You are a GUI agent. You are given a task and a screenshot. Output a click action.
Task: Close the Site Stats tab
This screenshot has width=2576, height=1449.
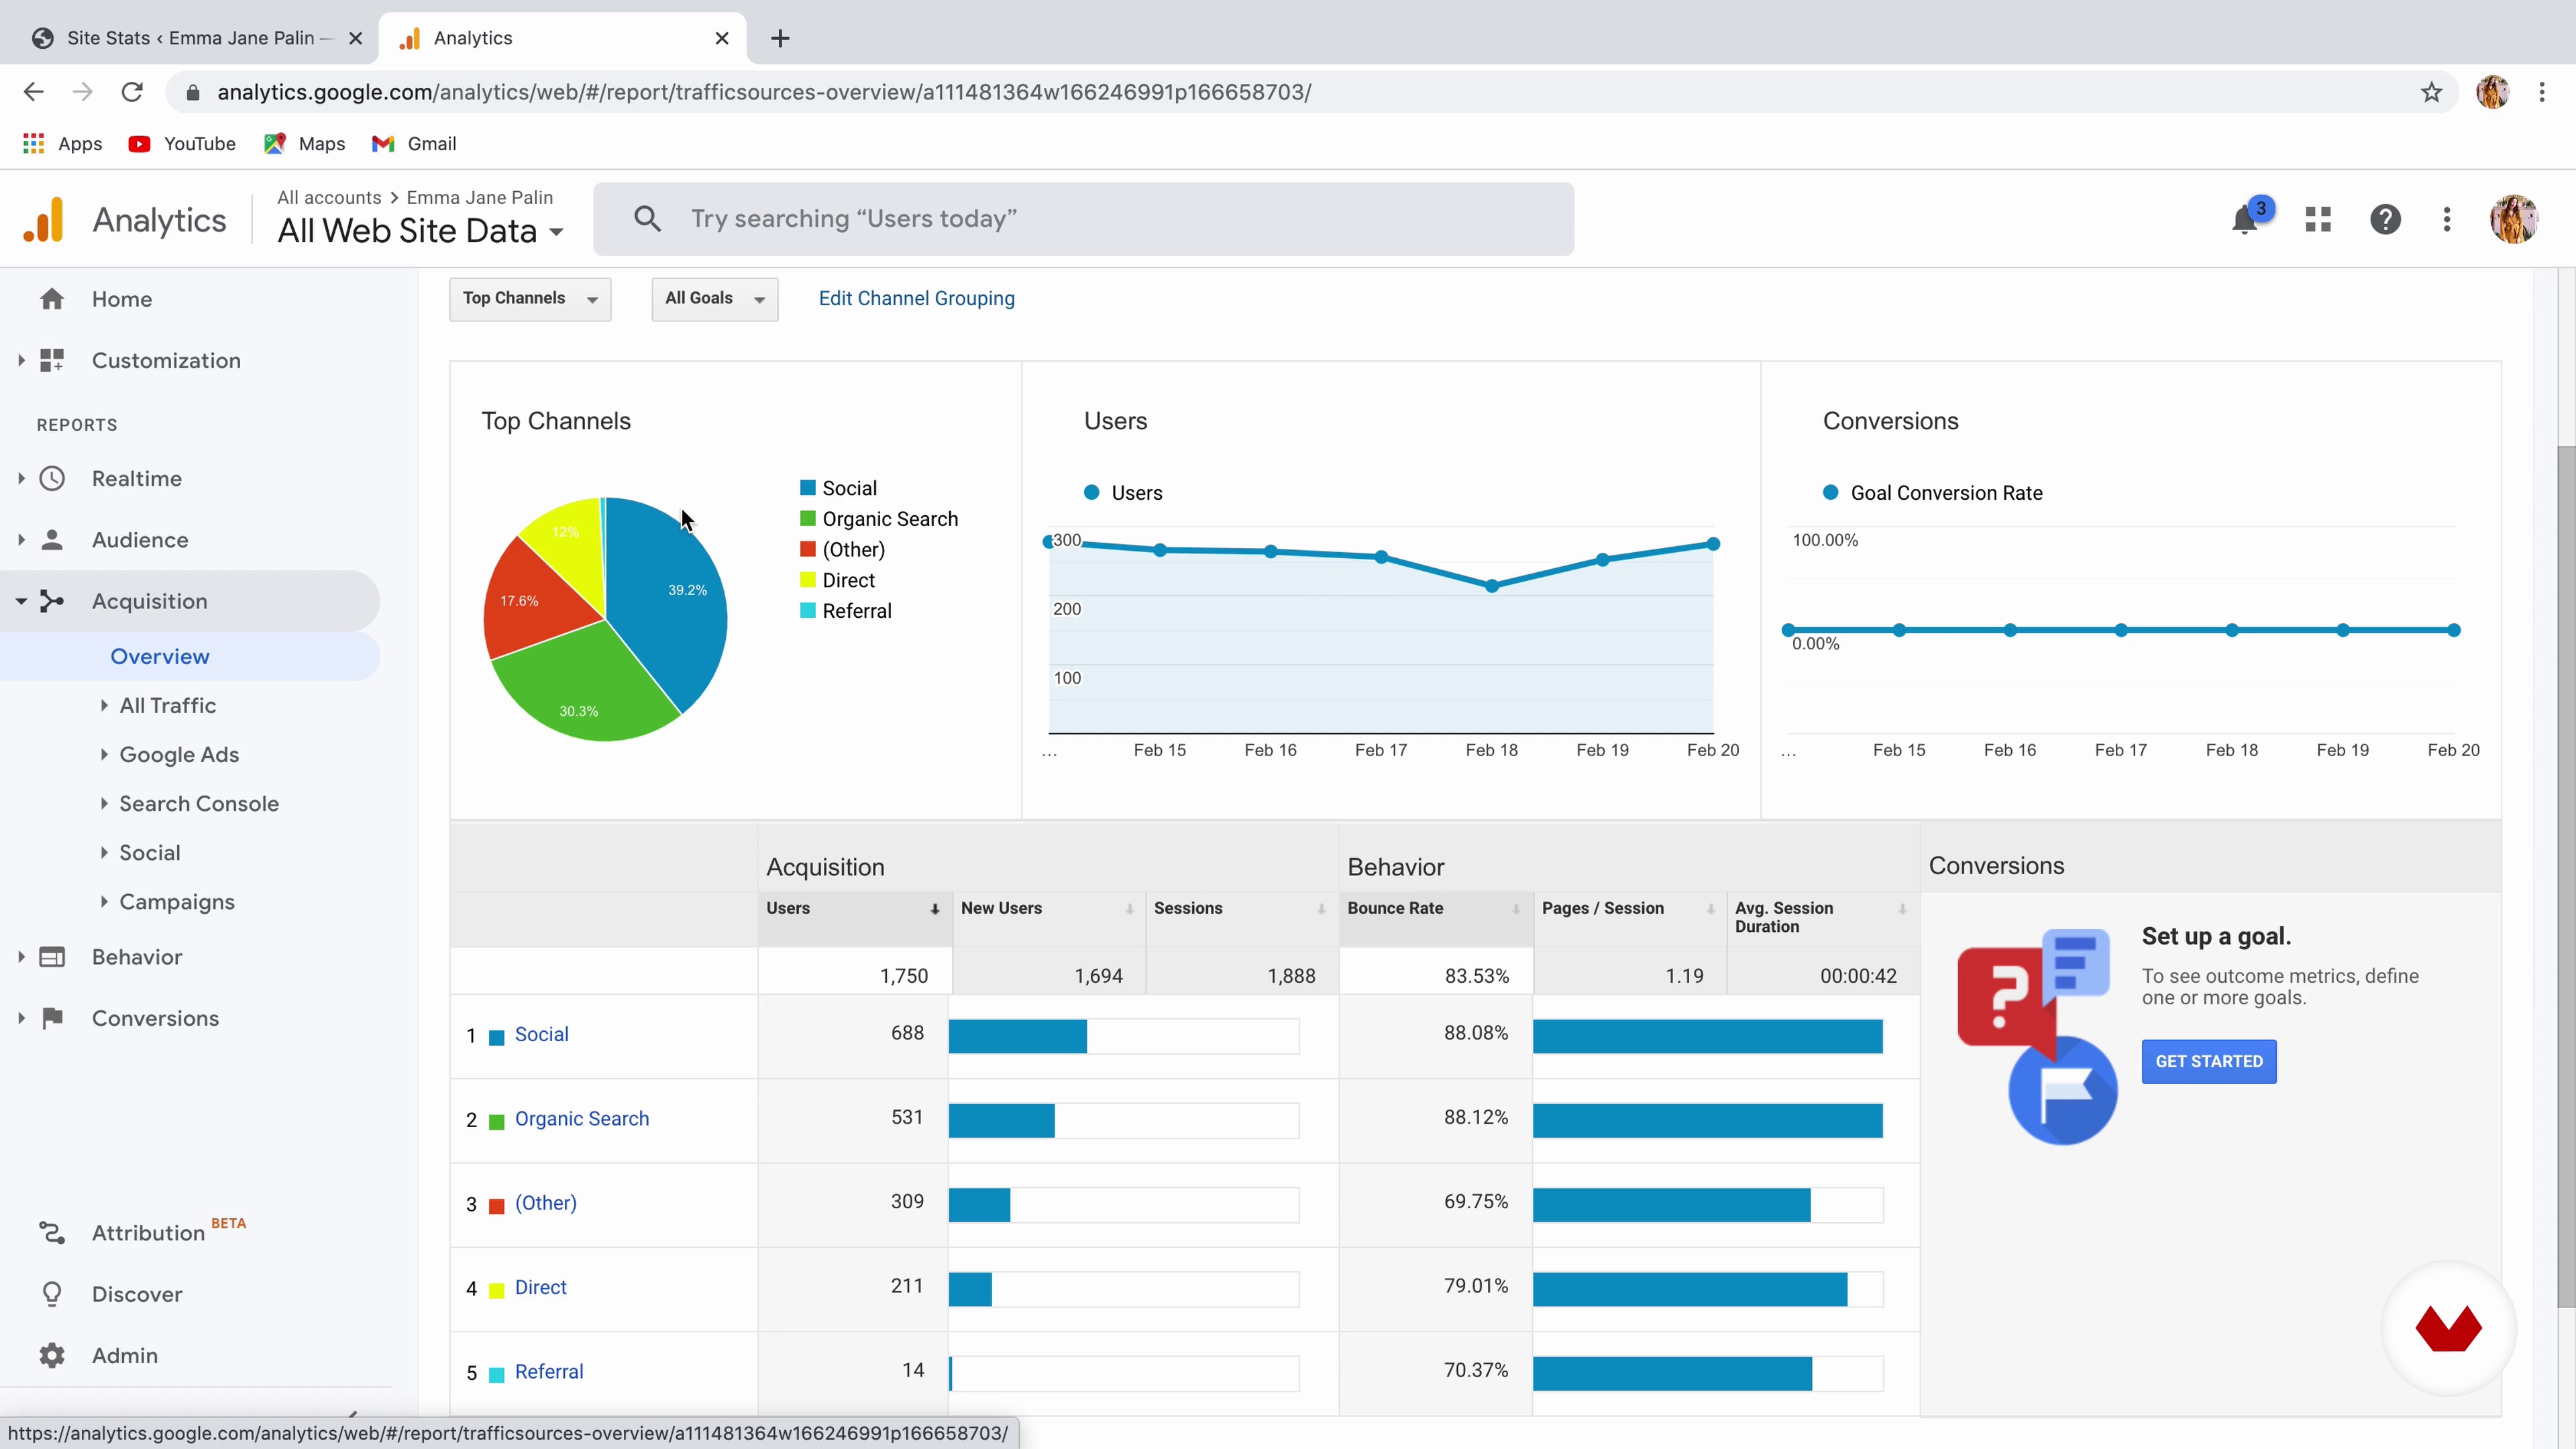click(x=355, y=38)
